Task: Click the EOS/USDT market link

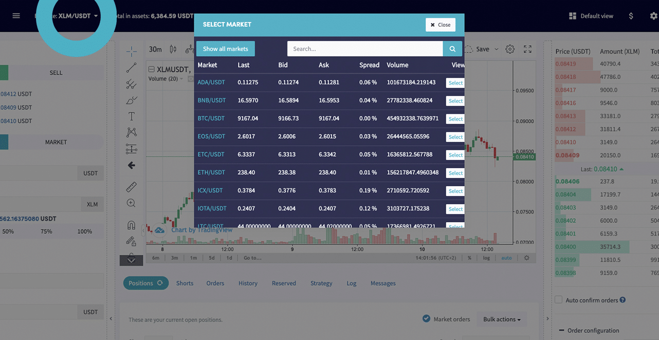Action: pos(211,136)
